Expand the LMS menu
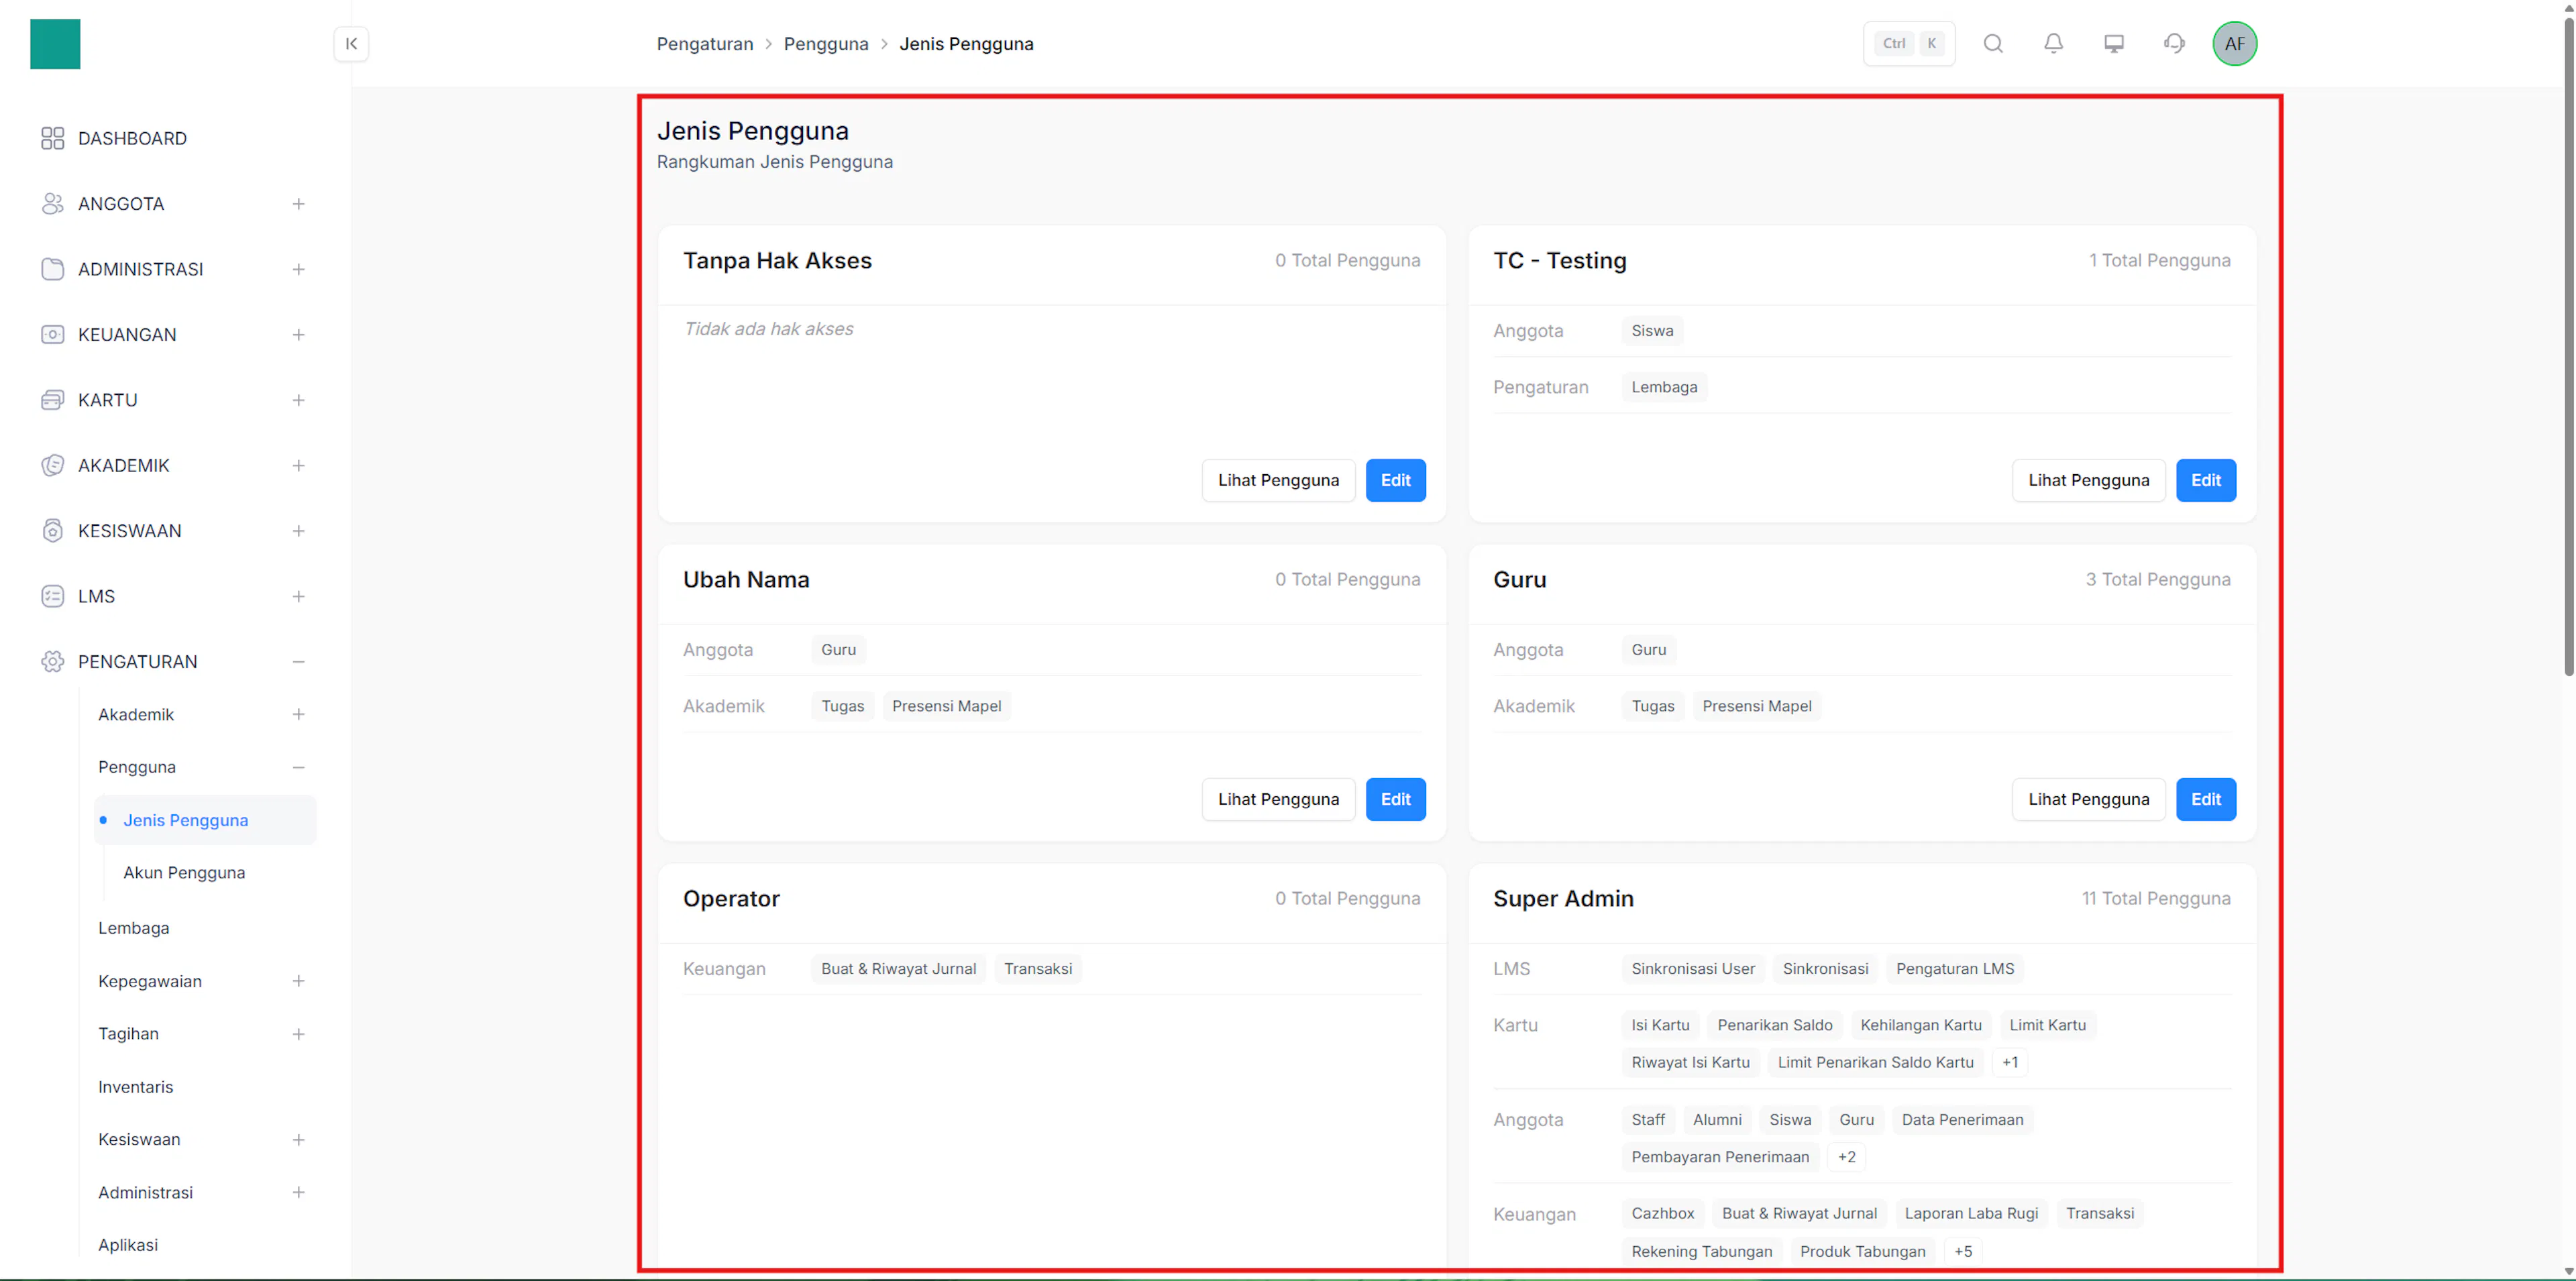 coord(298,597)
